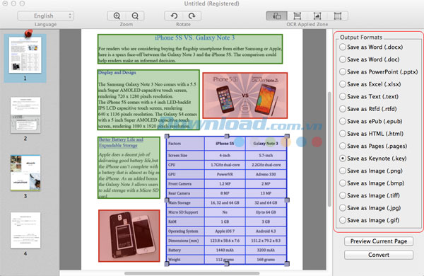The height and width of the screenshot is (276, 424).
Task: Click the Screen Size table cell
Action: (185, 156)
